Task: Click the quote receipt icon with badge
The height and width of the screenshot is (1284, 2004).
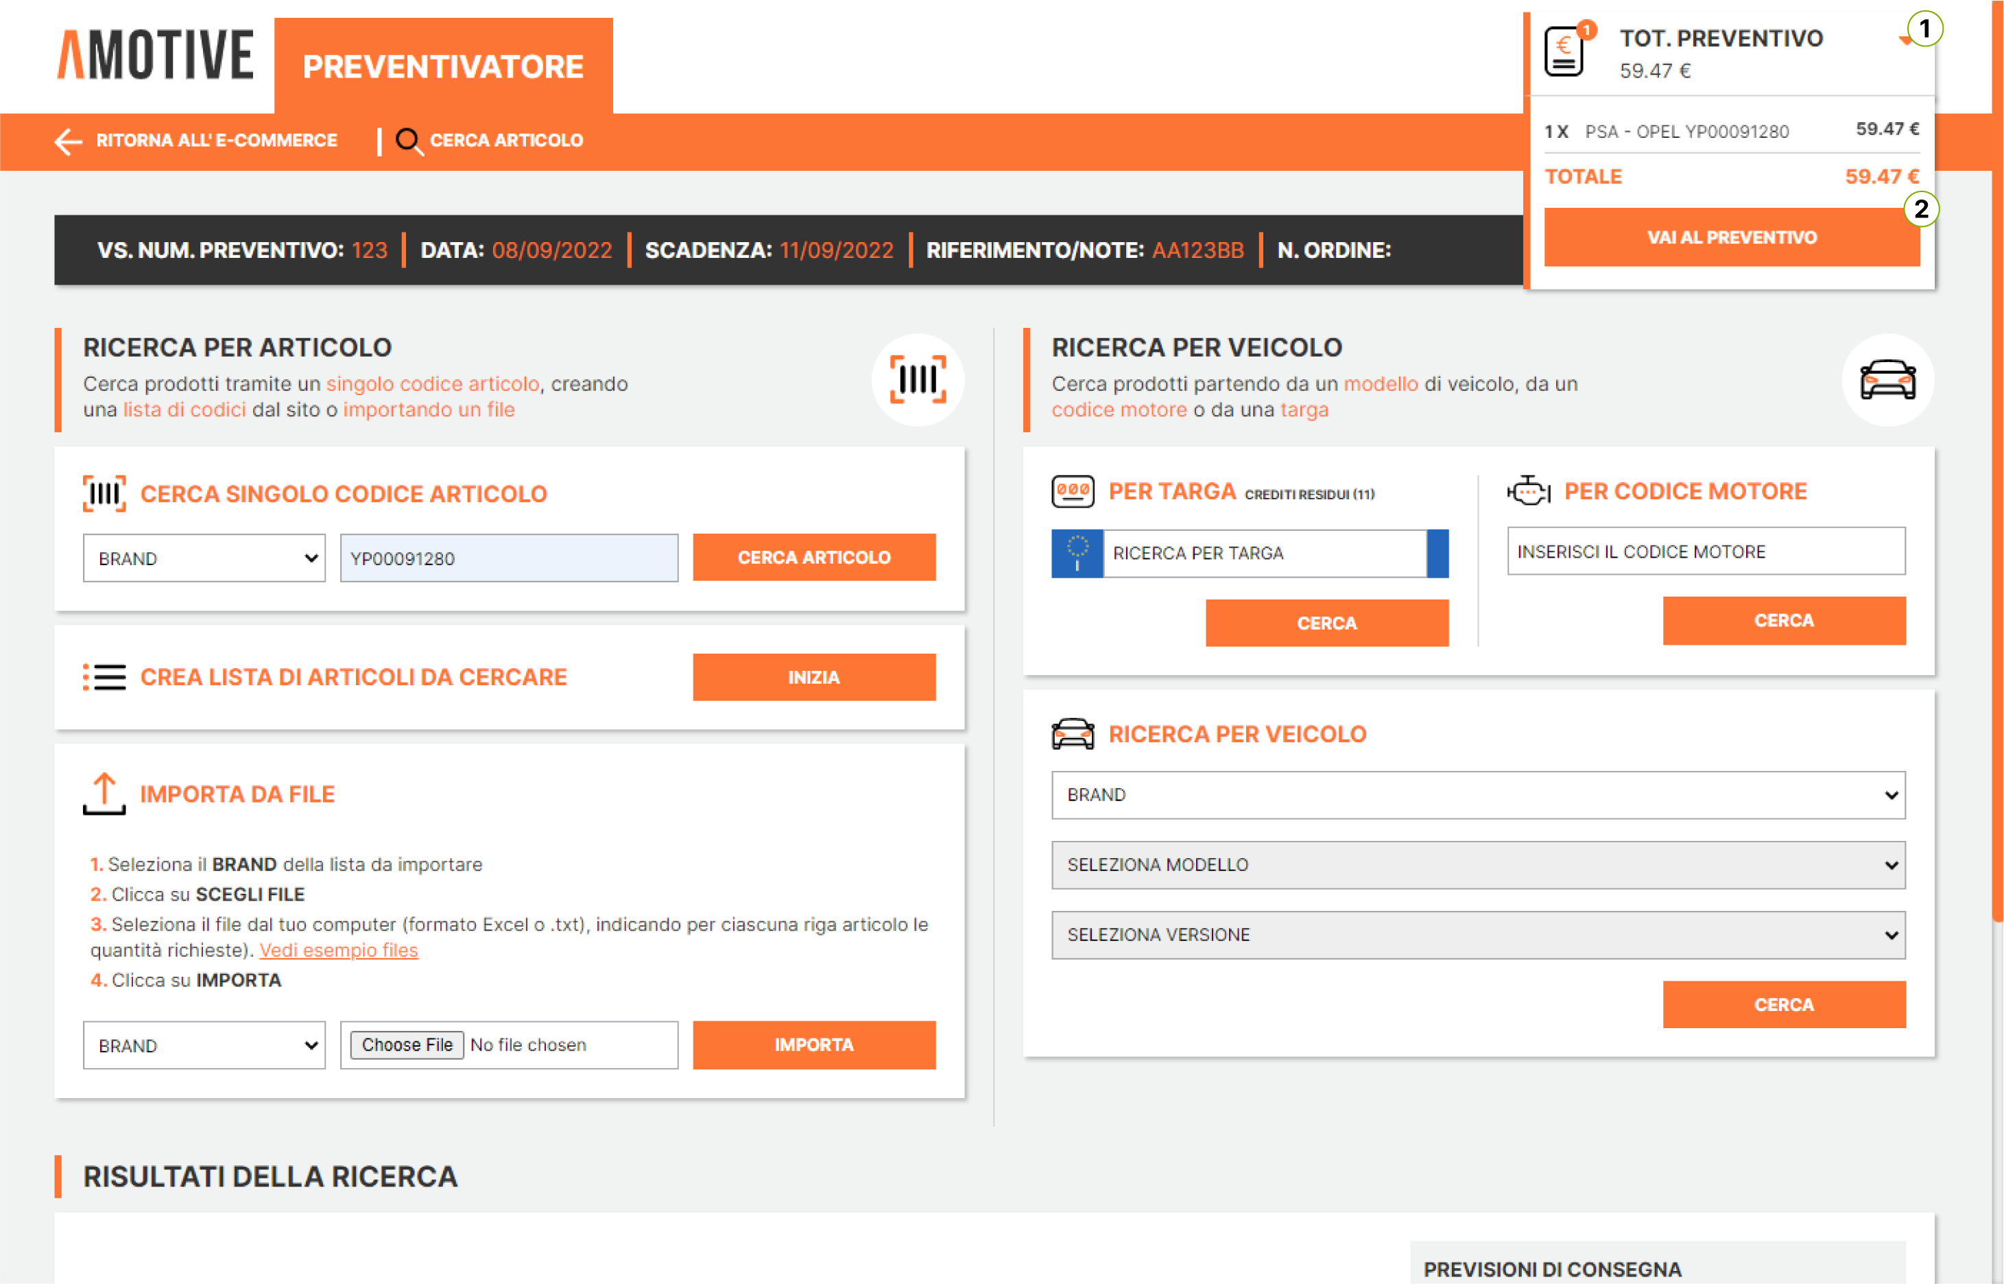Action: [x=1564, y=51]
